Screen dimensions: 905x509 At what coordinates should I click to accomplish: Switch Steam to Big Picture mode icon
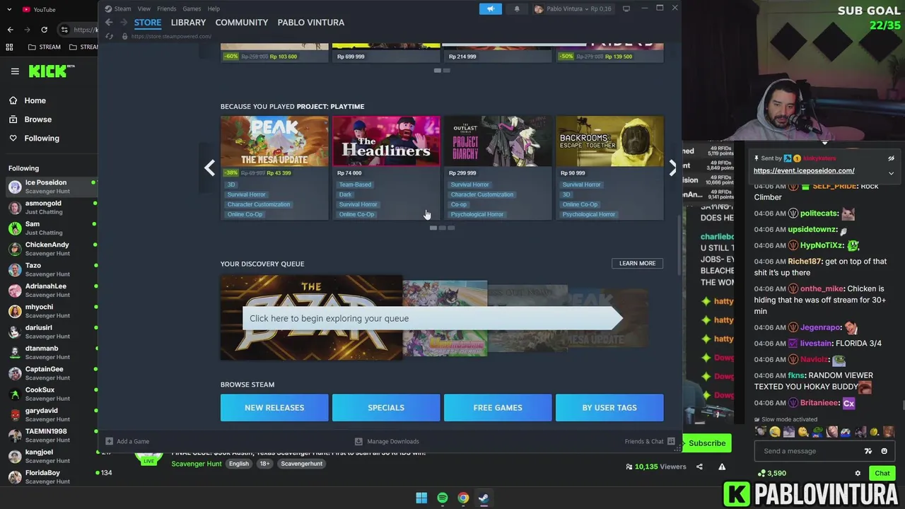(626, 8)
